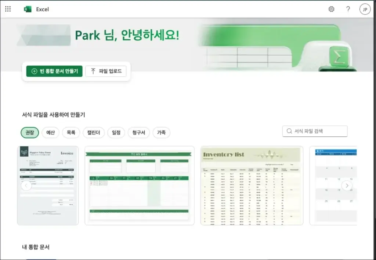Click the 파일 업로드 button
The height and width of the screenshot is (260, 376).
(x=106, y=71)
